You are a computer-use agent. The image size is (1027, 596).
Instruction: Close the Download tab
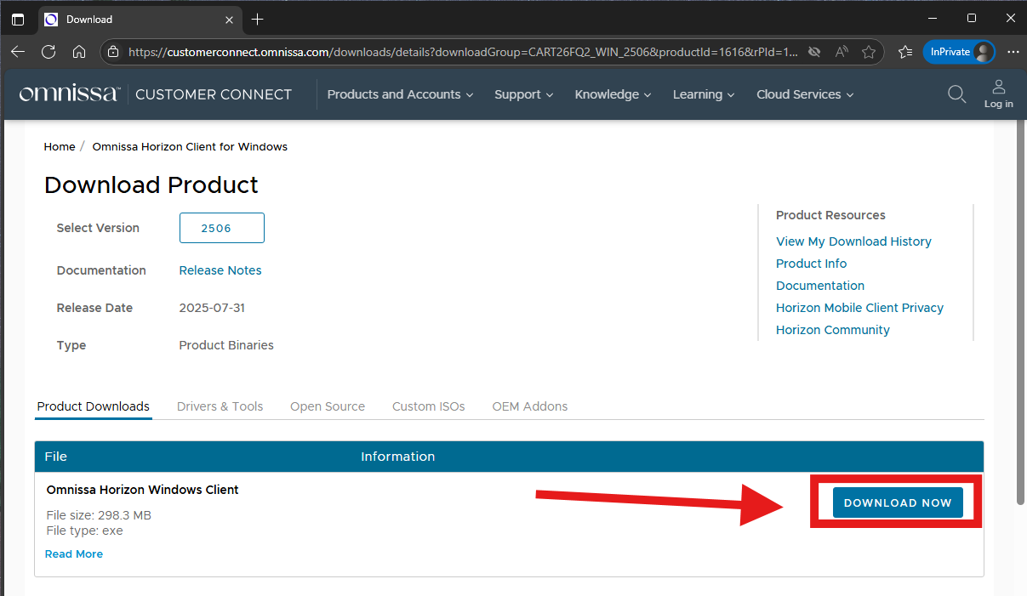228,19
